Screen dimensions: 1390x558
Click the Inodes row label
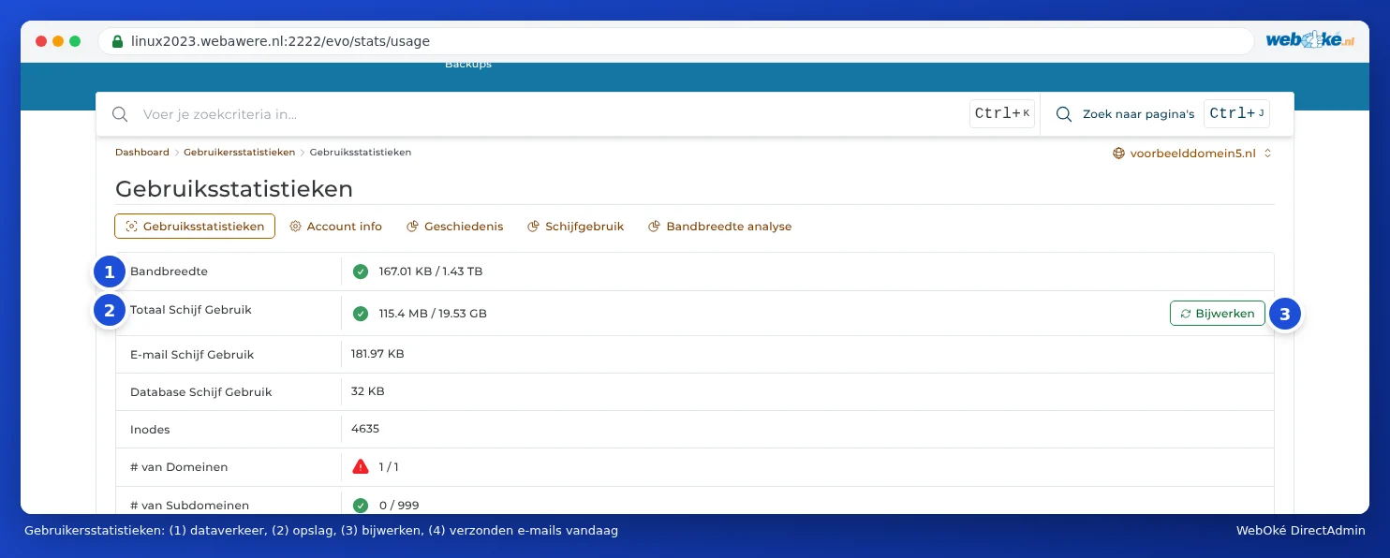click(150, 430)
